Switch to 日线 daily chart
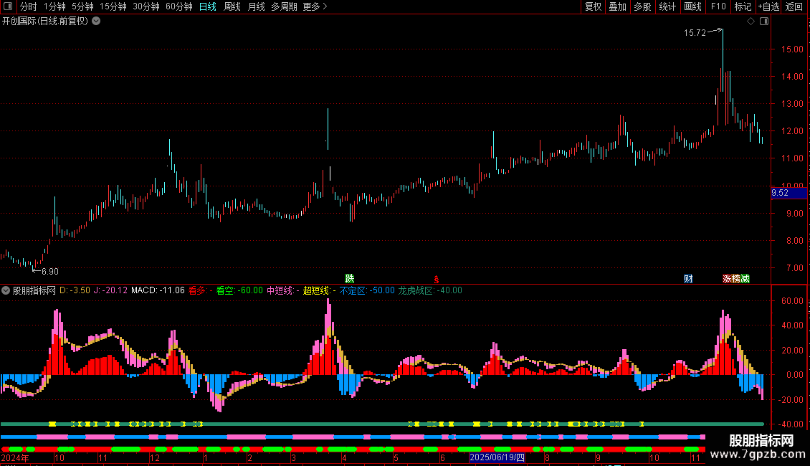This screenshot has width=810, height=466. tap(208, 6)
